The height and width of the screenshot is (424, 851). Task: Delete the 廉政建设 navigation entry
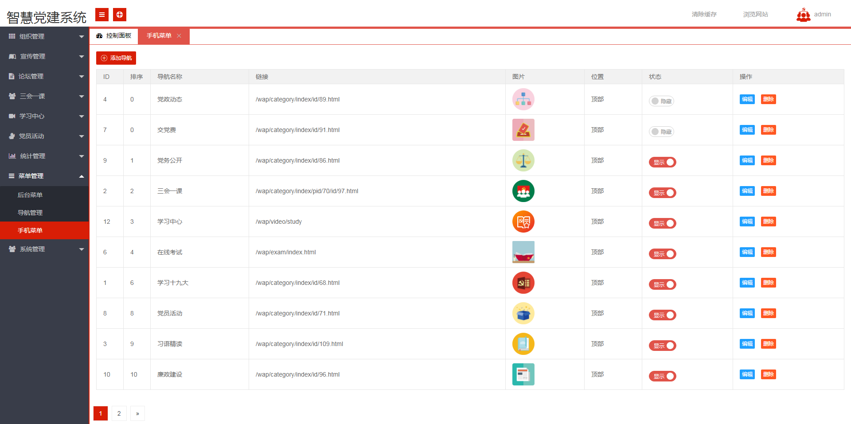pyautogui.click(x=768, y=374)
